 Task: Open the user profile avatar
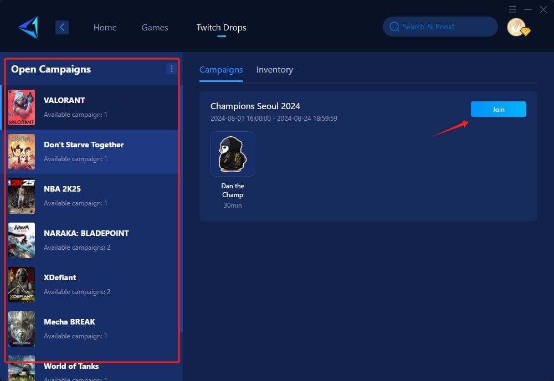[517, 27]
